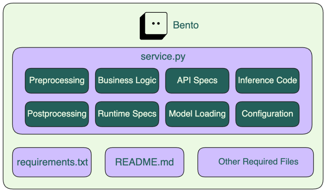Open the Bento menu heading

click(x=186, y=25)
